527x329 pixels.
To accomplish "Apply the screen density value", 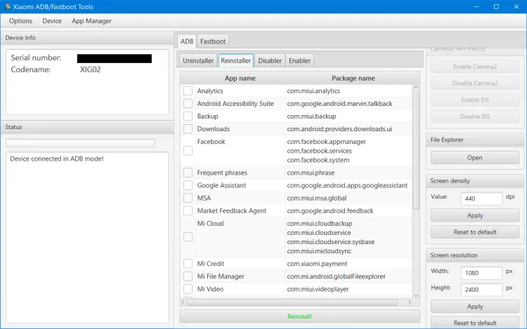I will coord(474,215).
